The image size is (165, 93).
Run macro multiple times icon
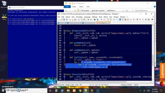click(x=146, y=20)
